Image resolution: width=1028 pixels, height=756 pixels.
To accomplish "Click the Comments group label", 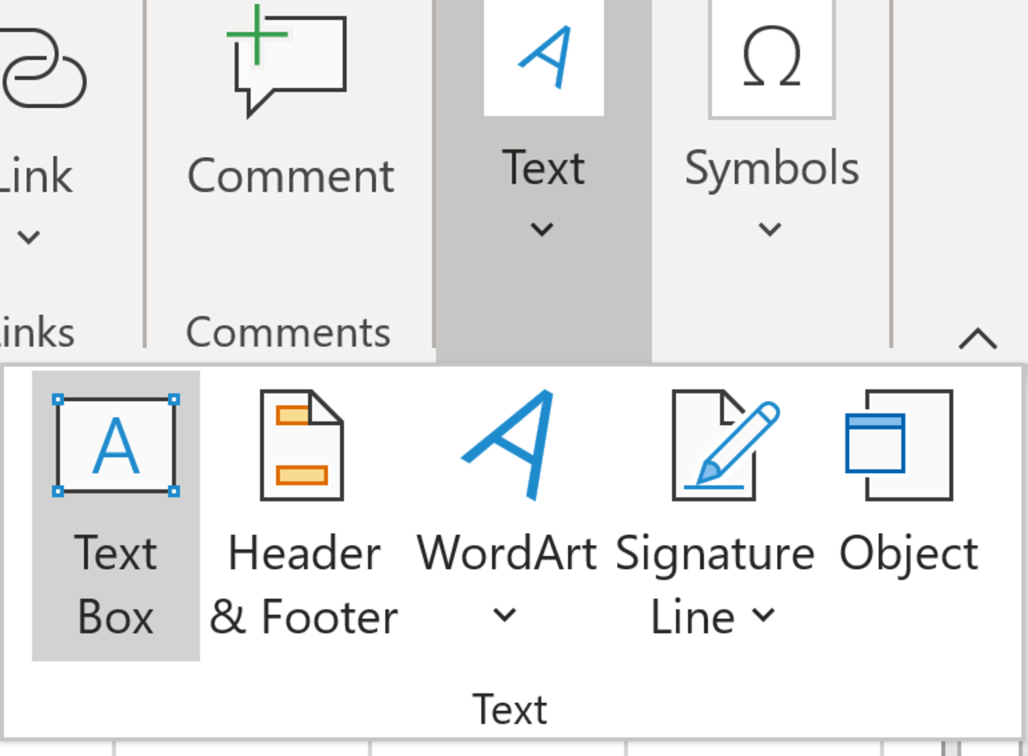I will coord(289,333).
